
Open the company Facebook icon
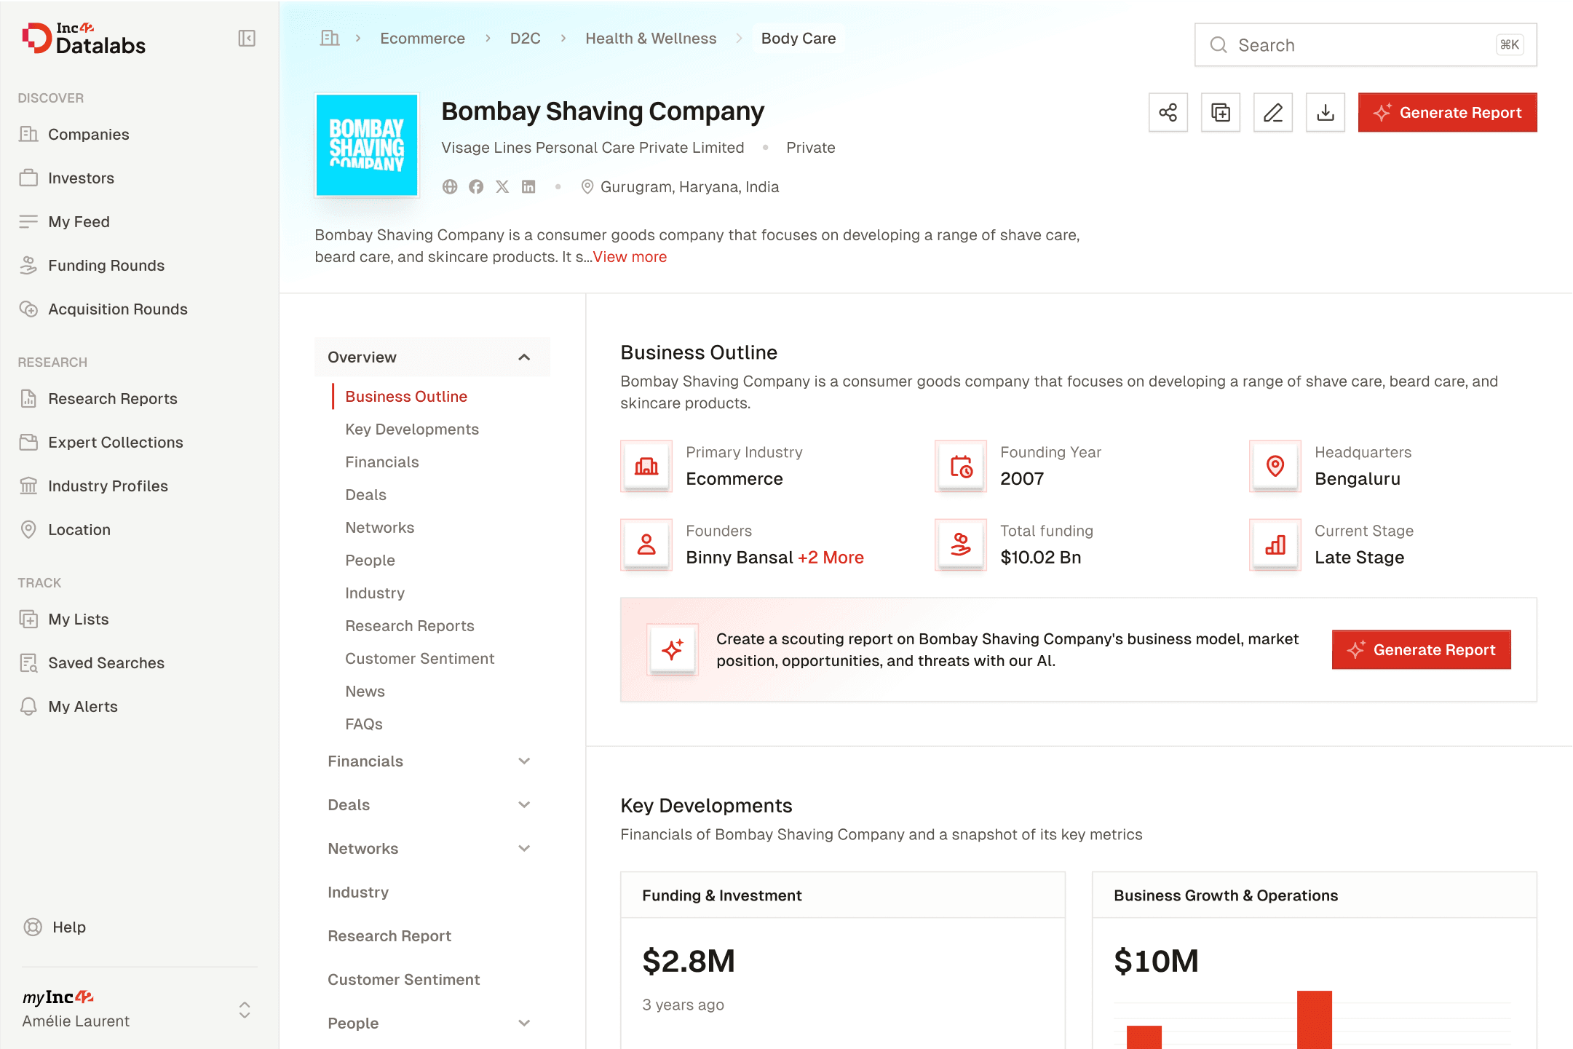[x=476, y=187]
